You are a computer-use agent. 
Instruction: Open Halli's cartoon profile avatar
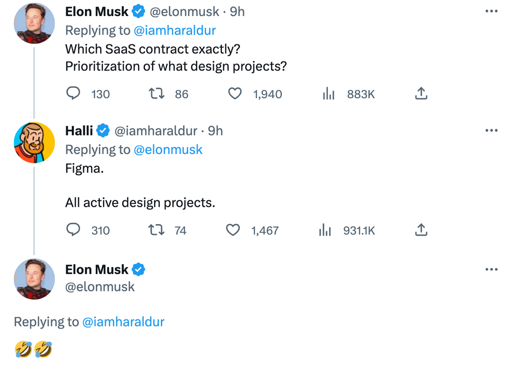click(34, 142)
